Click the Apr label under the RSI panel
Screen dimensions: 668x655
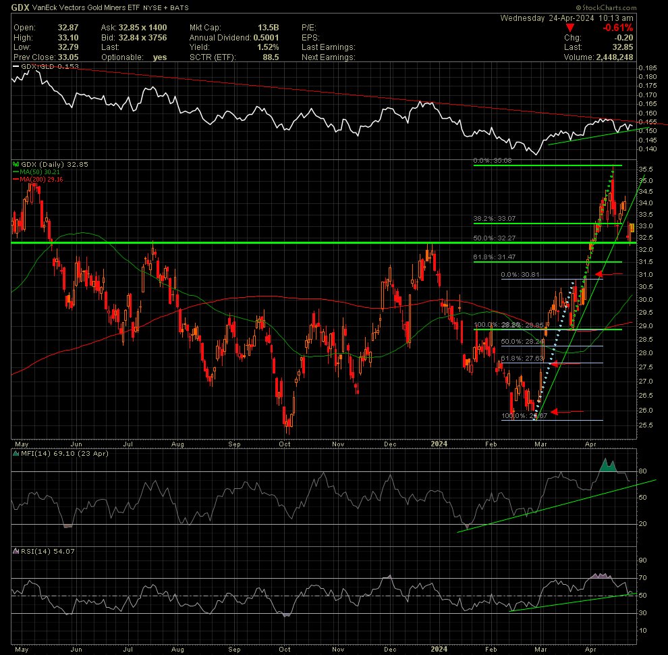[x=590, y=649]
